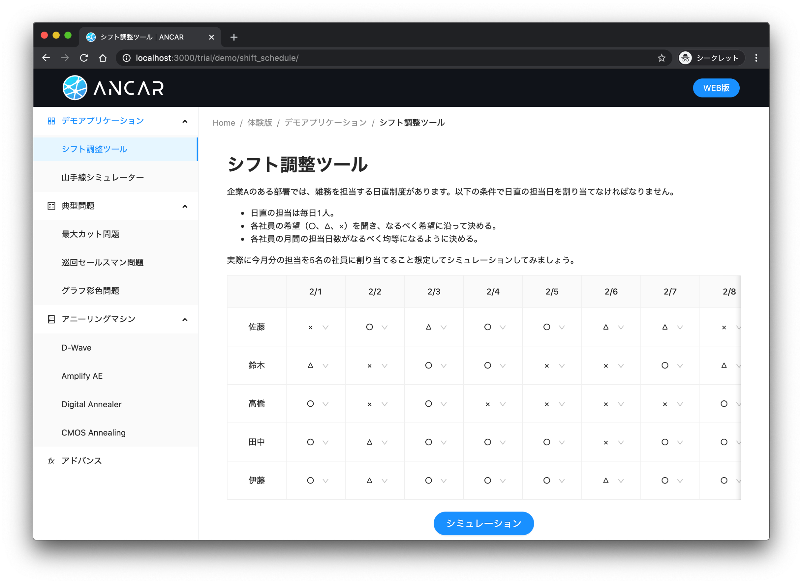This screenshot has height=584, width=803.
Task: Click the WEB版 button
Action: pyautogui.click(x=716, y=88)
